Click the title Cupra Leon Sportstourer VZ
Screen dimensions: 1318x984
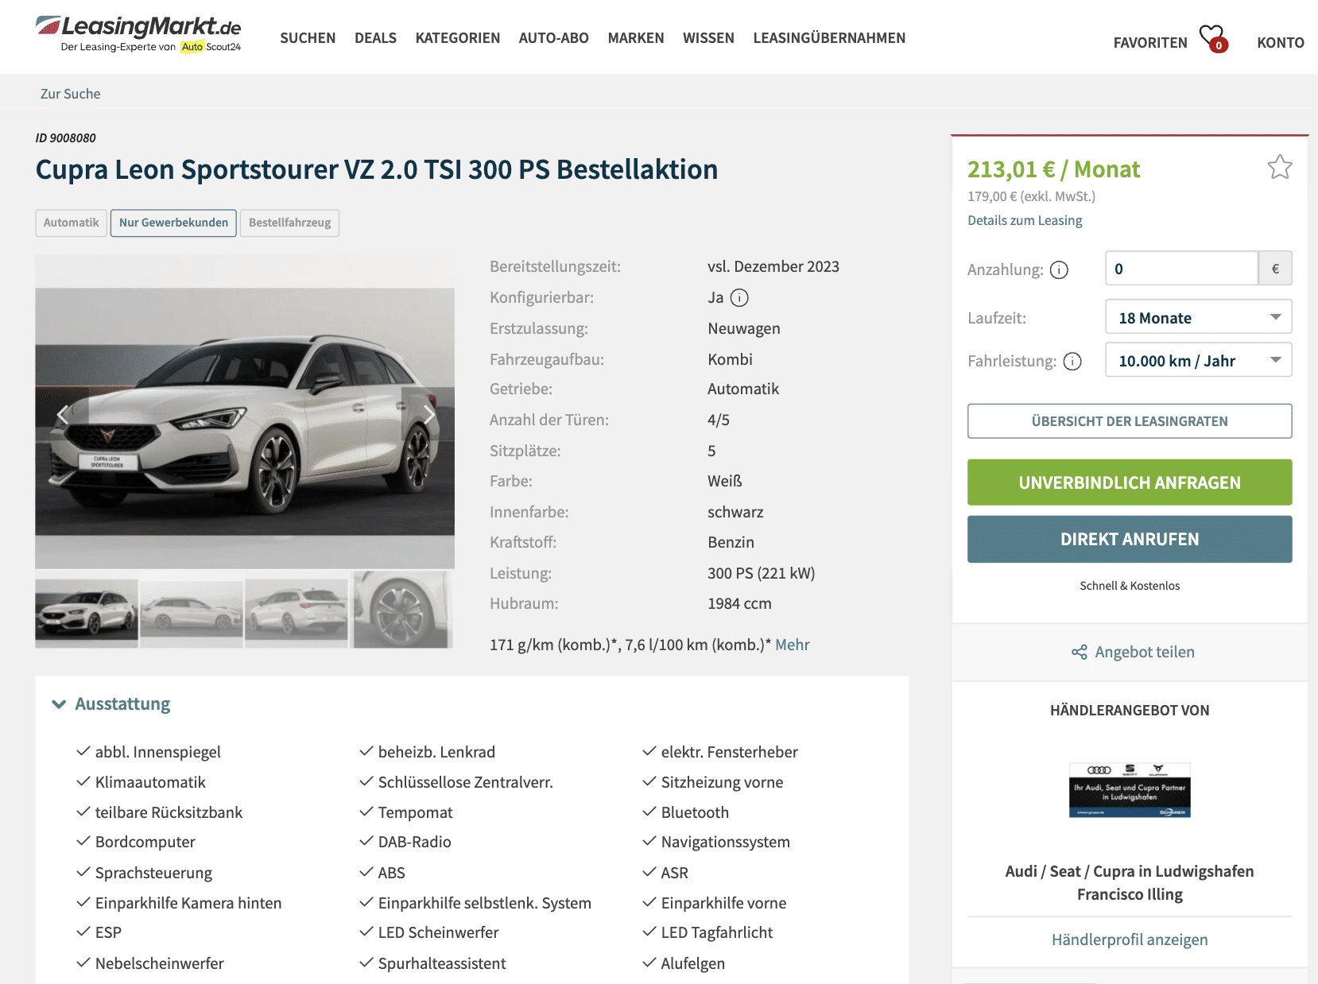pos(377,169)
